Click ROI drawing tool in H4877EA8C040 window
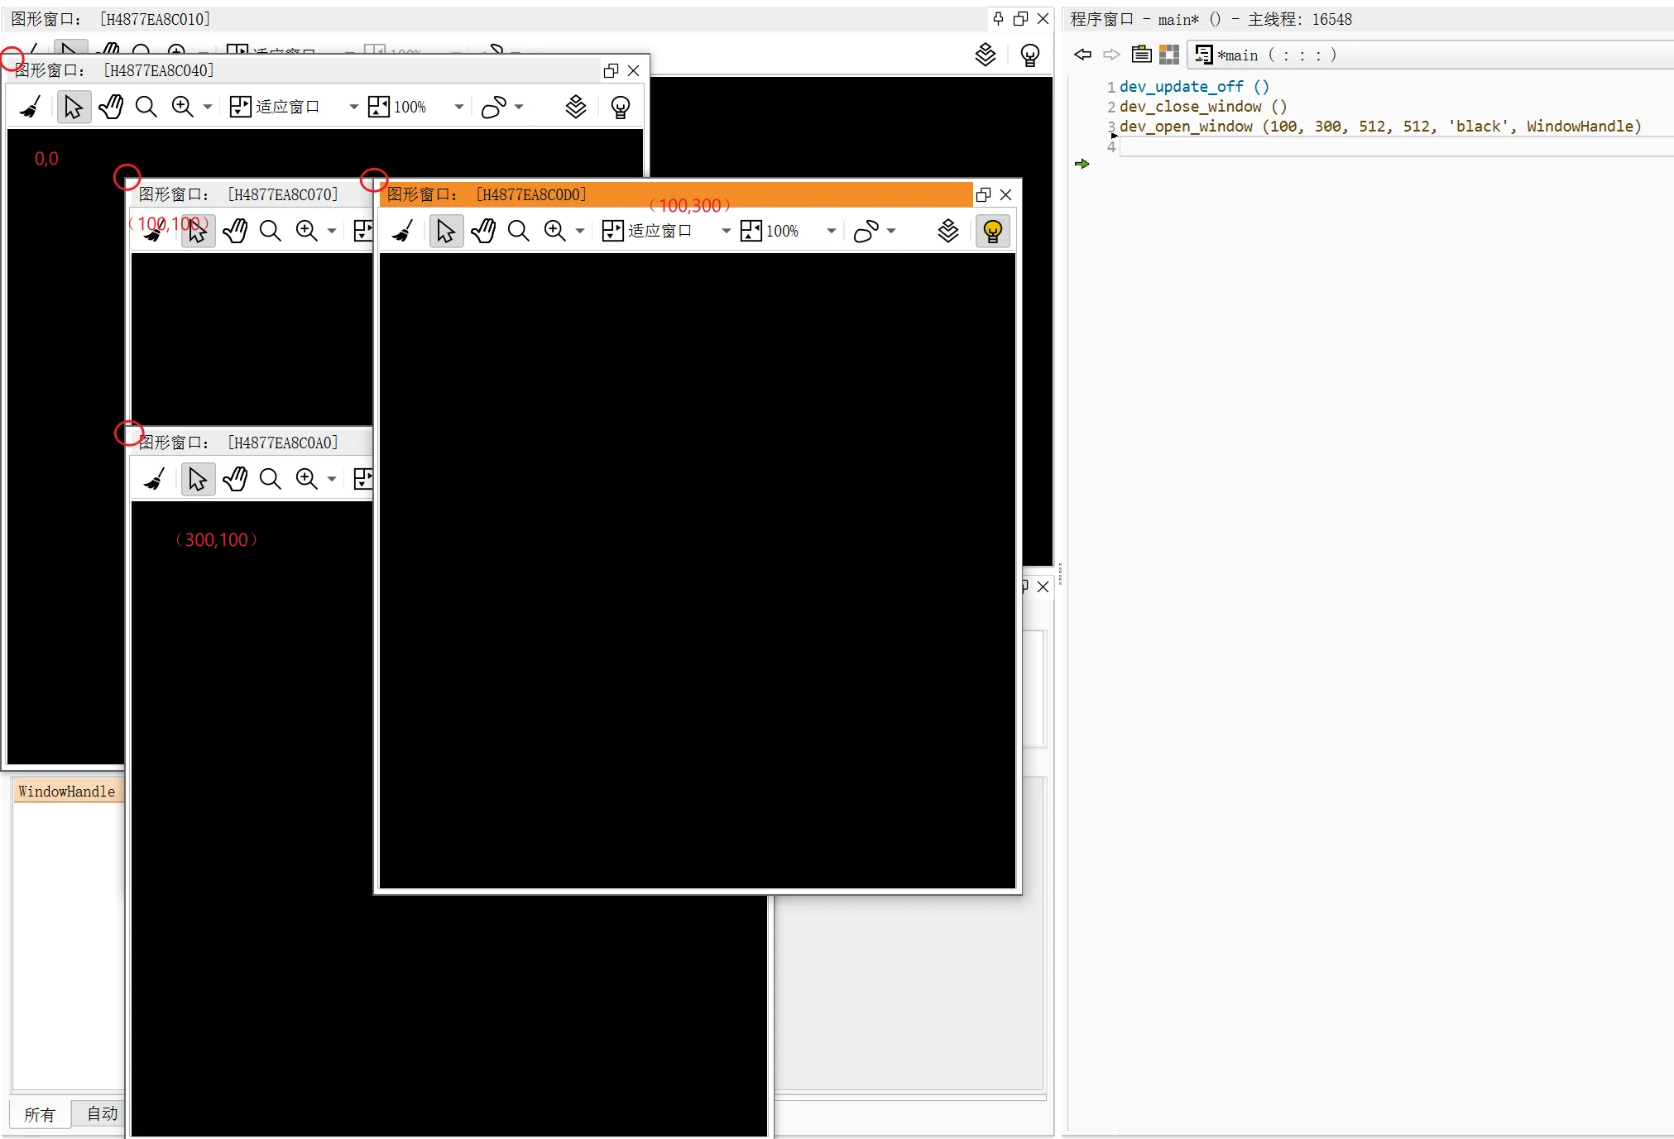The image size is (1674, 1139). click(494, 107)
